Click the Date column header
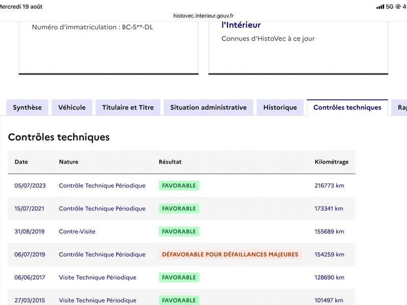The height and width of the screenshot is (305, 407). (x=21, y=162)
